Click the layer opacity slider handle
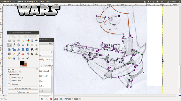Image resolution: width=181 pixels, height=101 pixels. tap(43, 59)
